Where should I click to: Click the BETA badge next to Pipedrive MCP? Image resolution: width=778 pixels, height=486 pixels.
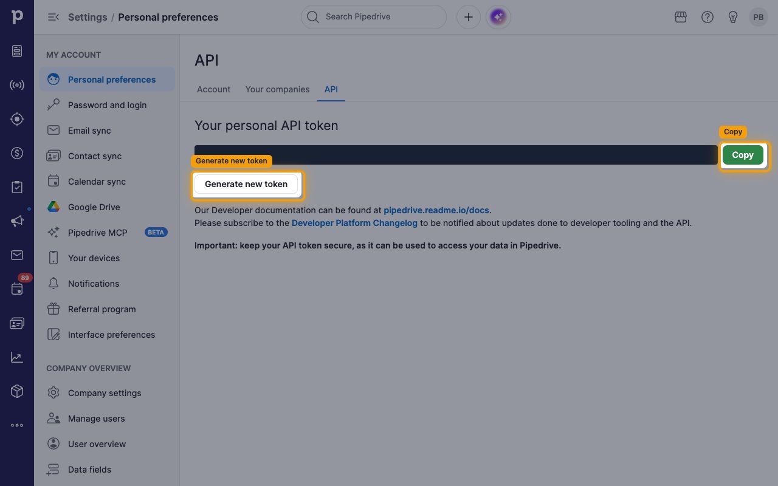(156, 232)
